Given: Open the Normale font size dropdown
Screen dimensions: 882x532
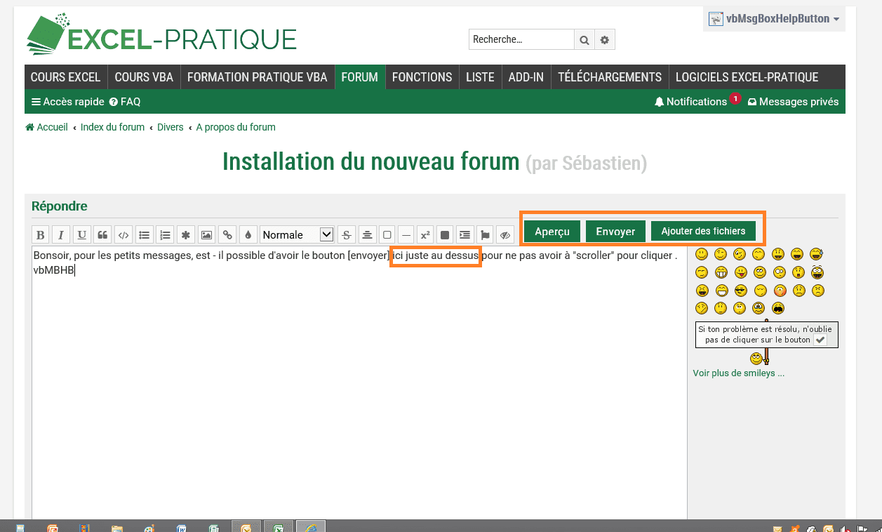Looking at the screenshot, I should (x=297, y=235).
